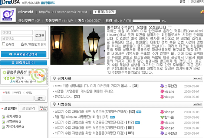The width and height of the screenshot is (204, 138).
Task: Click the green sprout icon beside 한마음
Action: pyautogui.click(x=162, y=117)
